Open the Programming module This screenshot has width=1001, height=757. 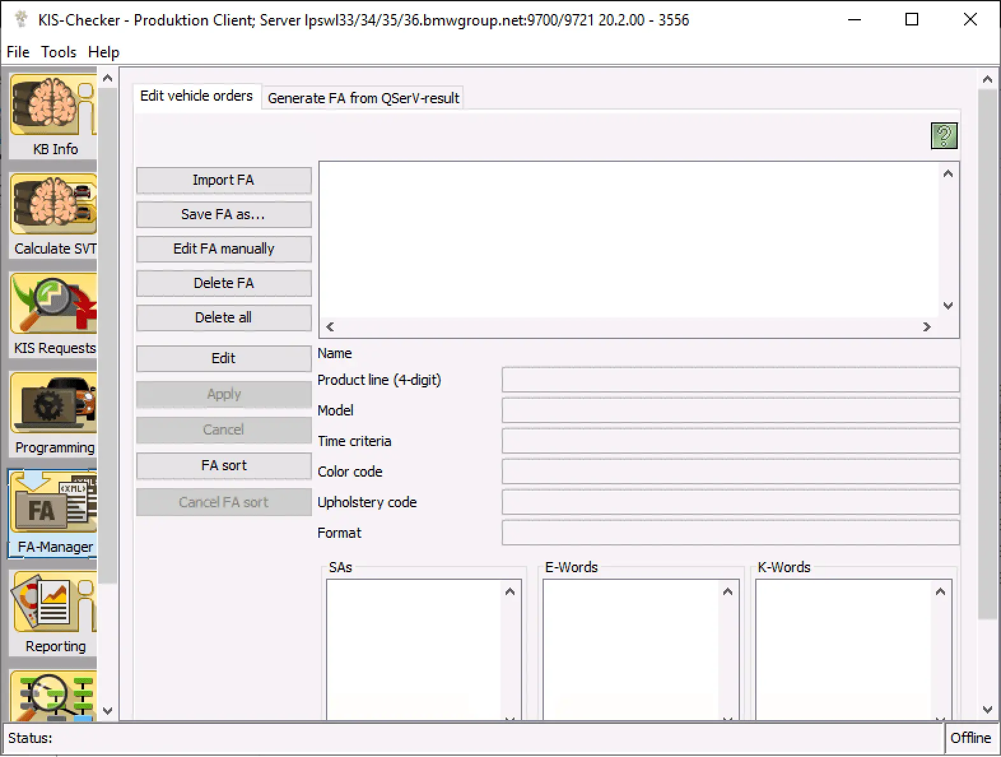[53, 414]
